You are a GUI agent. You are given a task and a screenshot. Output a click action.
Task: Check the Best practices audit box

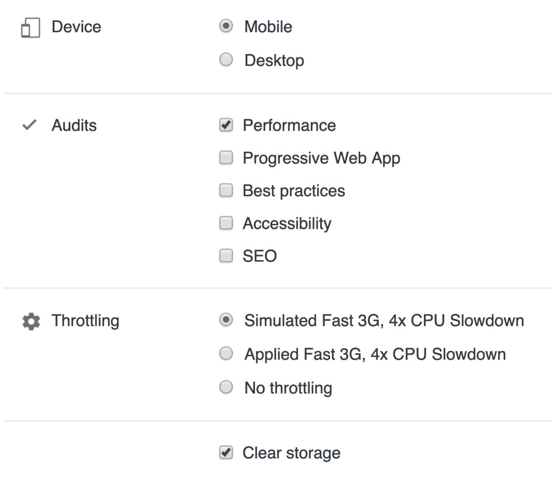(226, 191)
